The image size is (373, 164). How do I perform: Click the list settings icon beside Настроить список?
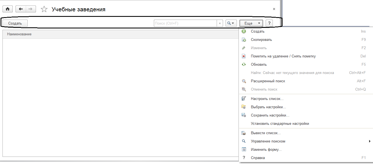tap(244, 99)
